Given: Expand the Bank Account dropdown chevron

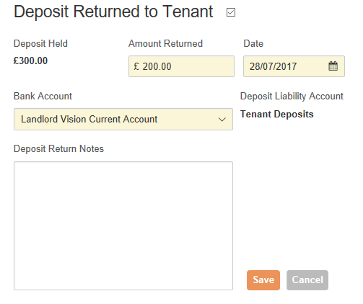Looking at the screenshot, I should 222,120.
